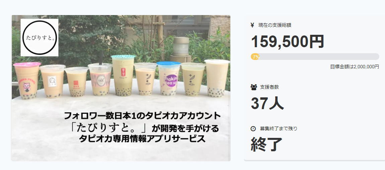Click the 159,500円 total amount
385x170 pixels.
coord(288,42)
